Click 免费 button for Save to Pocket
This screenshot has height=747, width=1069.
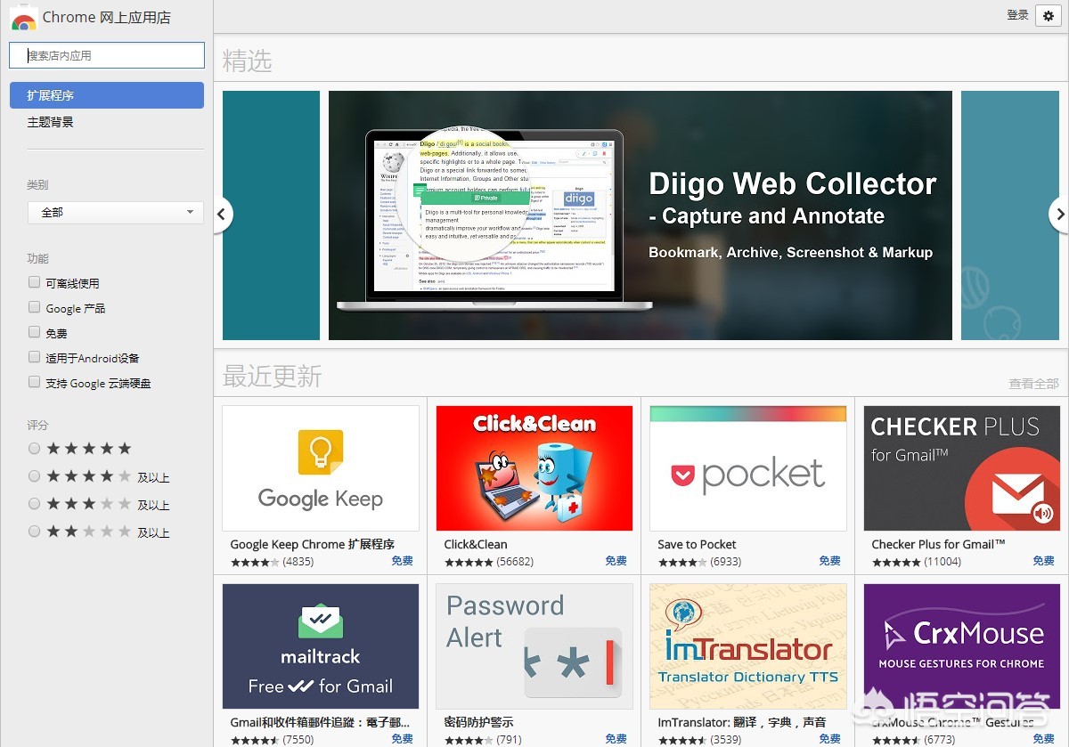pos(829,561)
